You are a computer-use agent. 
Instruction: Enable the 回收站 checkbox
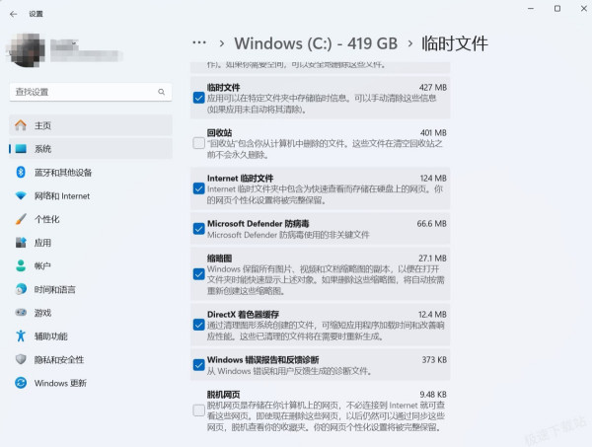point(199,143)
